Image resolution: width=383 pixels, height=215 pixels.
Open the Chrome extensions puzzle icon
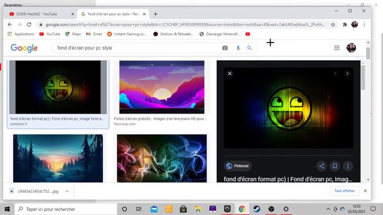tap(345, 24)
